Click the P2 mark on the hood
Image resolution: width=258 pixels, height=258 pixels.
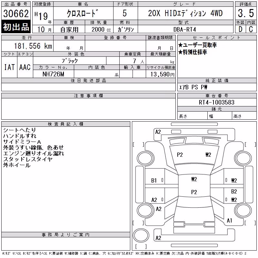pyautogui.click(x=180, y=155)
